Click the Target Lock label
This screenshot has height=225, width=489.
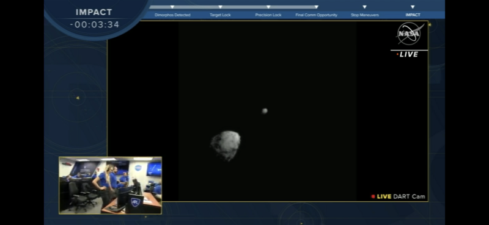point(220,15)
